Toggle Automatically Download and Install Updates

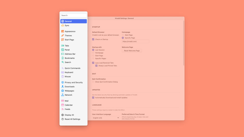93,98
